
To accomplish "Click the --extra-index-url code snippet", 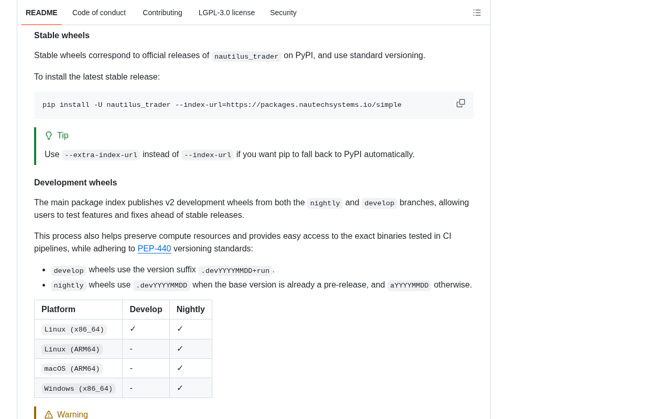I will 101,155.
